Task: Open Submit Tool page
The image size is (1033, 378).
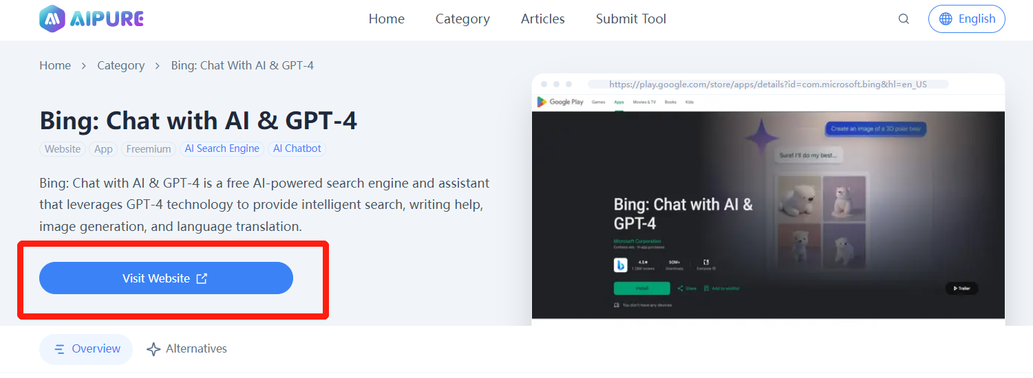Action: [x=631, y=19]
